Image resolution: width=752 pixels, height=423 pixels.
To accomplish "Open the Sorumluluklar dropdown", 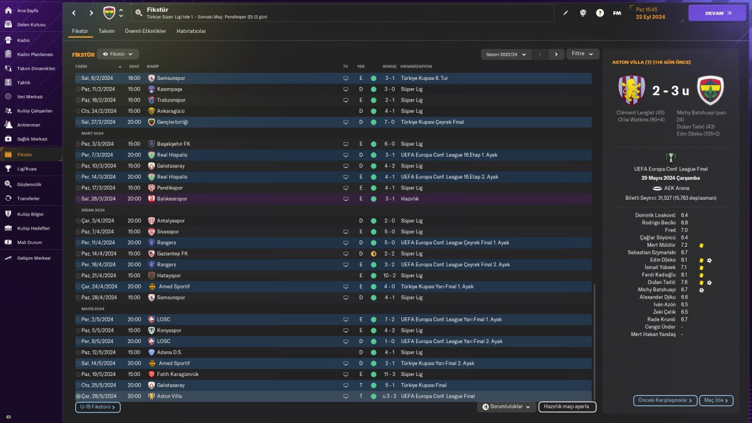I will click(506, 407).
